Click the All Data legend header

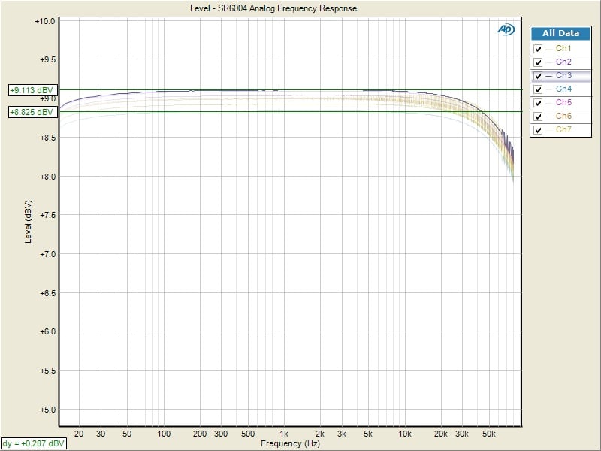click(x=560, y=34)
